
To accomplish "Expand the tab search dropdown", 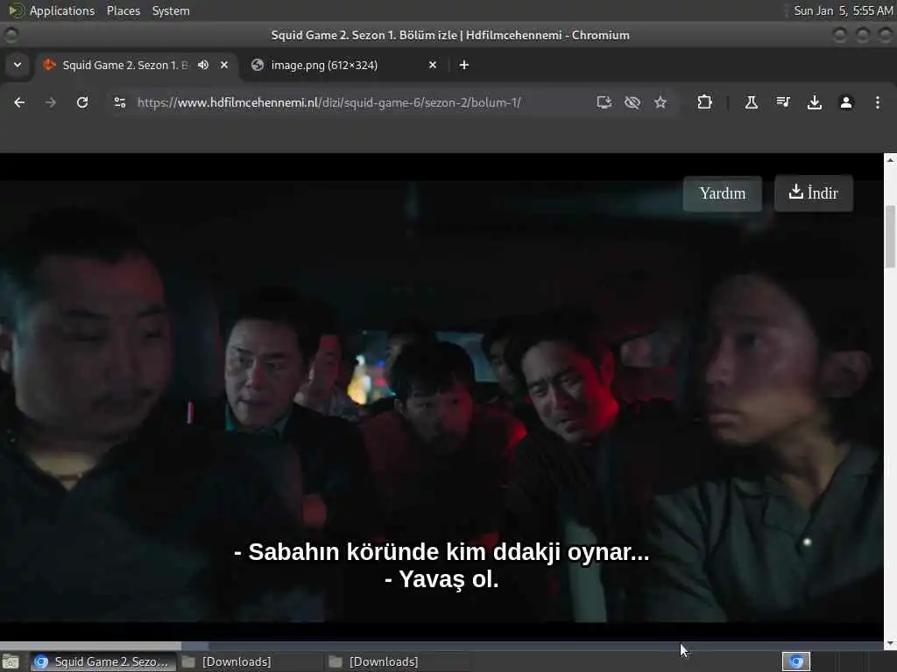I will click(18, 65).
